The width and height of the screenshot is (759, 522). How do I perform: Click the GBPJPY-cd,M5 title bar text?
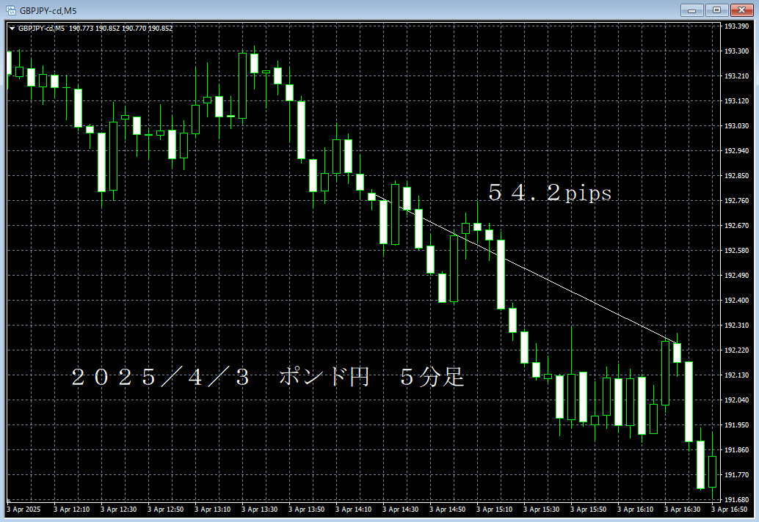click(x=48, y=10)
